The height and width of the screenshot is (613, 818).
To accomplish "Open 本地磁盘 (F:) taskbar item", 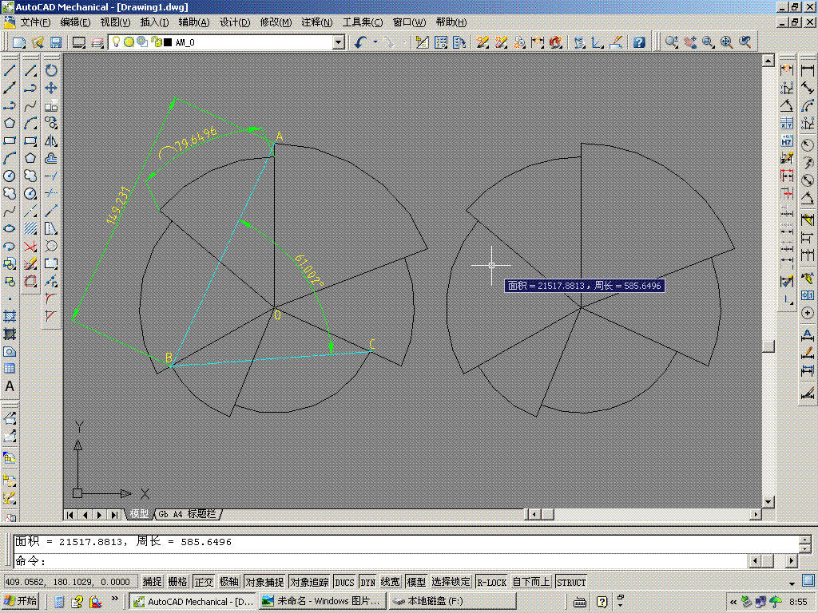I will pos(453,601).
